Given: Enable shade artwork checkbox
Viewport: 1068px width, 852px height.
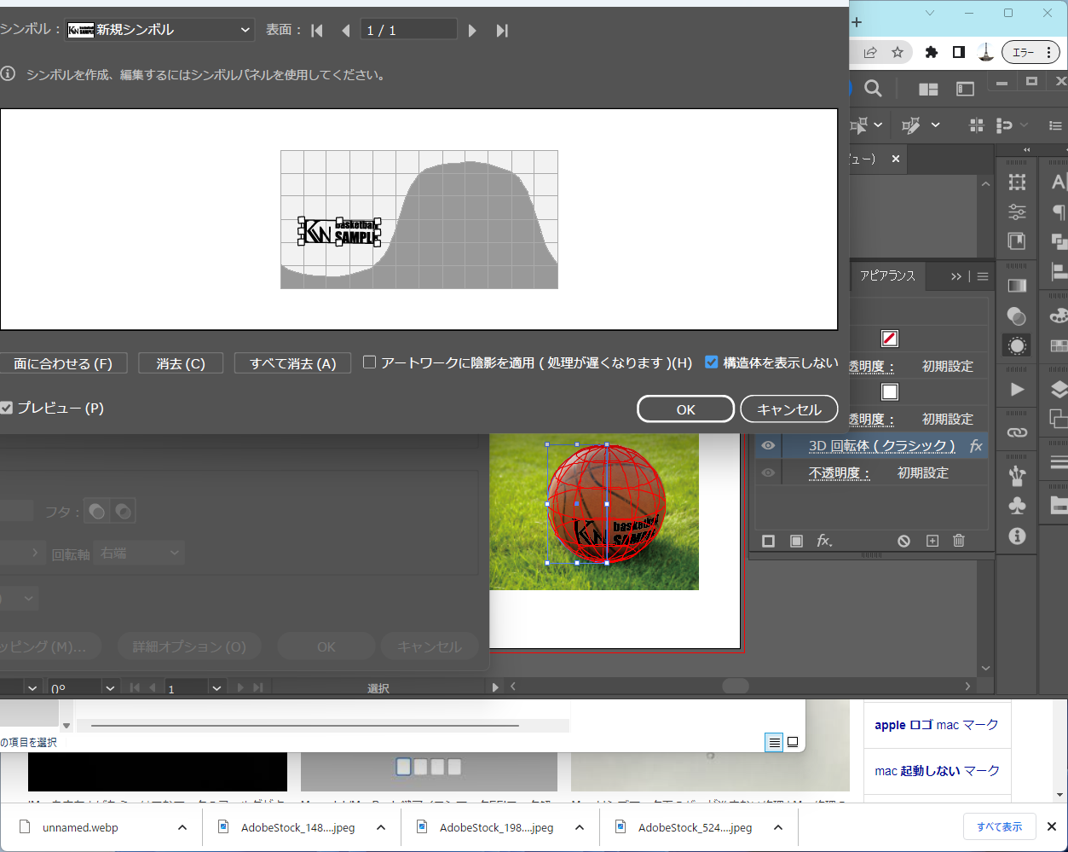Looking at the screenshot, I should tap(370, 362).
